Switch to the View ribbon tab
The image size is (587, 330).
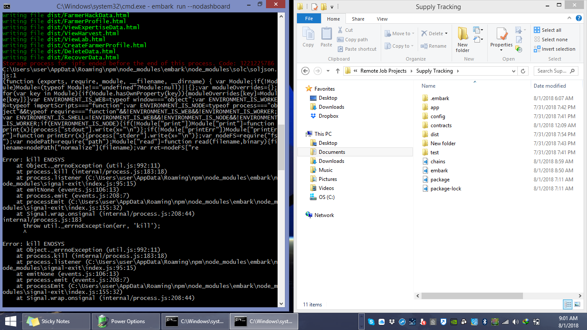tap(382, 18)
